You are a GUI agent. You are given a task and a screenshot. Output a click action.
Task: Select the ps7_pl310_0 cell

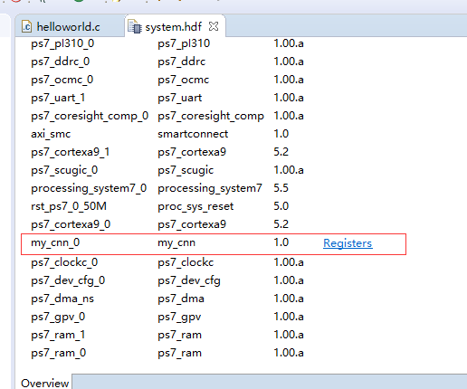pos(62,43)
